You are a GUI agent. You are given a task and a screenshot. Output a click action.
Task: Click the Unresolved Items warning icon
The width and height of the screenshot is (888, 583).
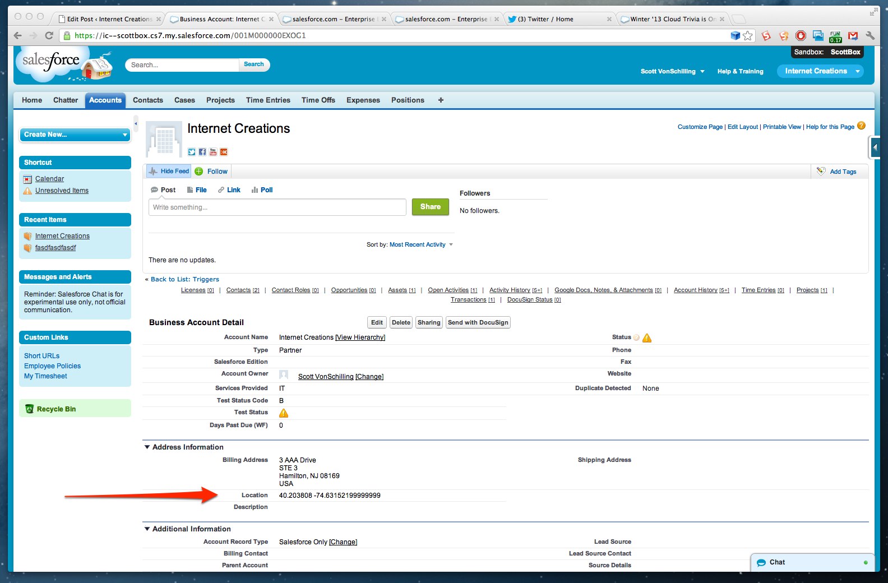click(x=27, y=191)
